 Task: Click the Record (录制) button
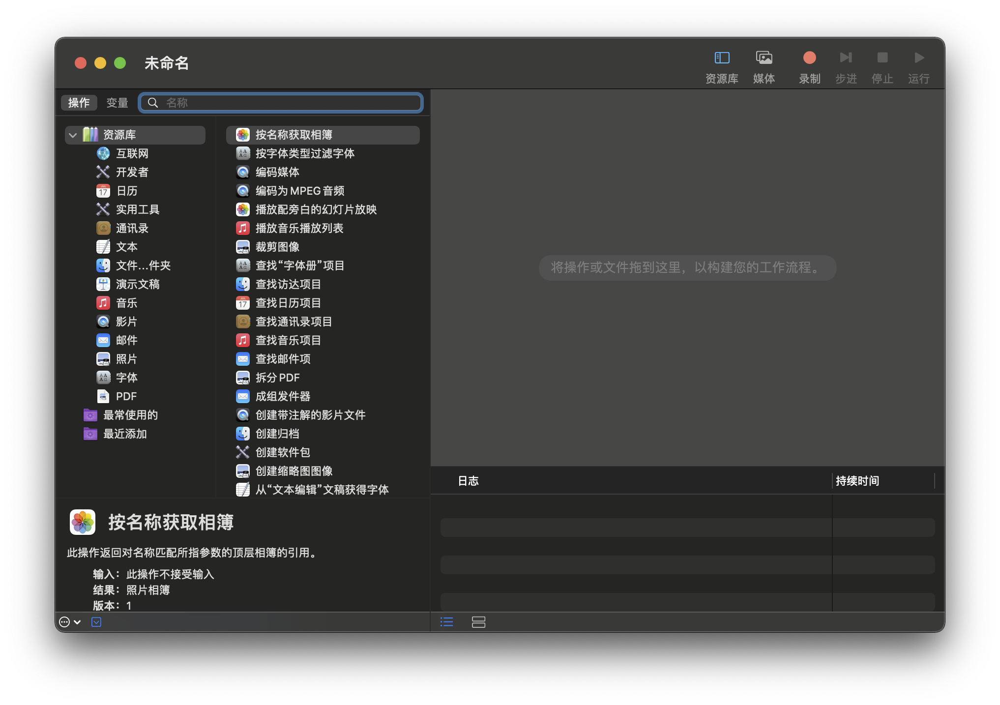809,58
